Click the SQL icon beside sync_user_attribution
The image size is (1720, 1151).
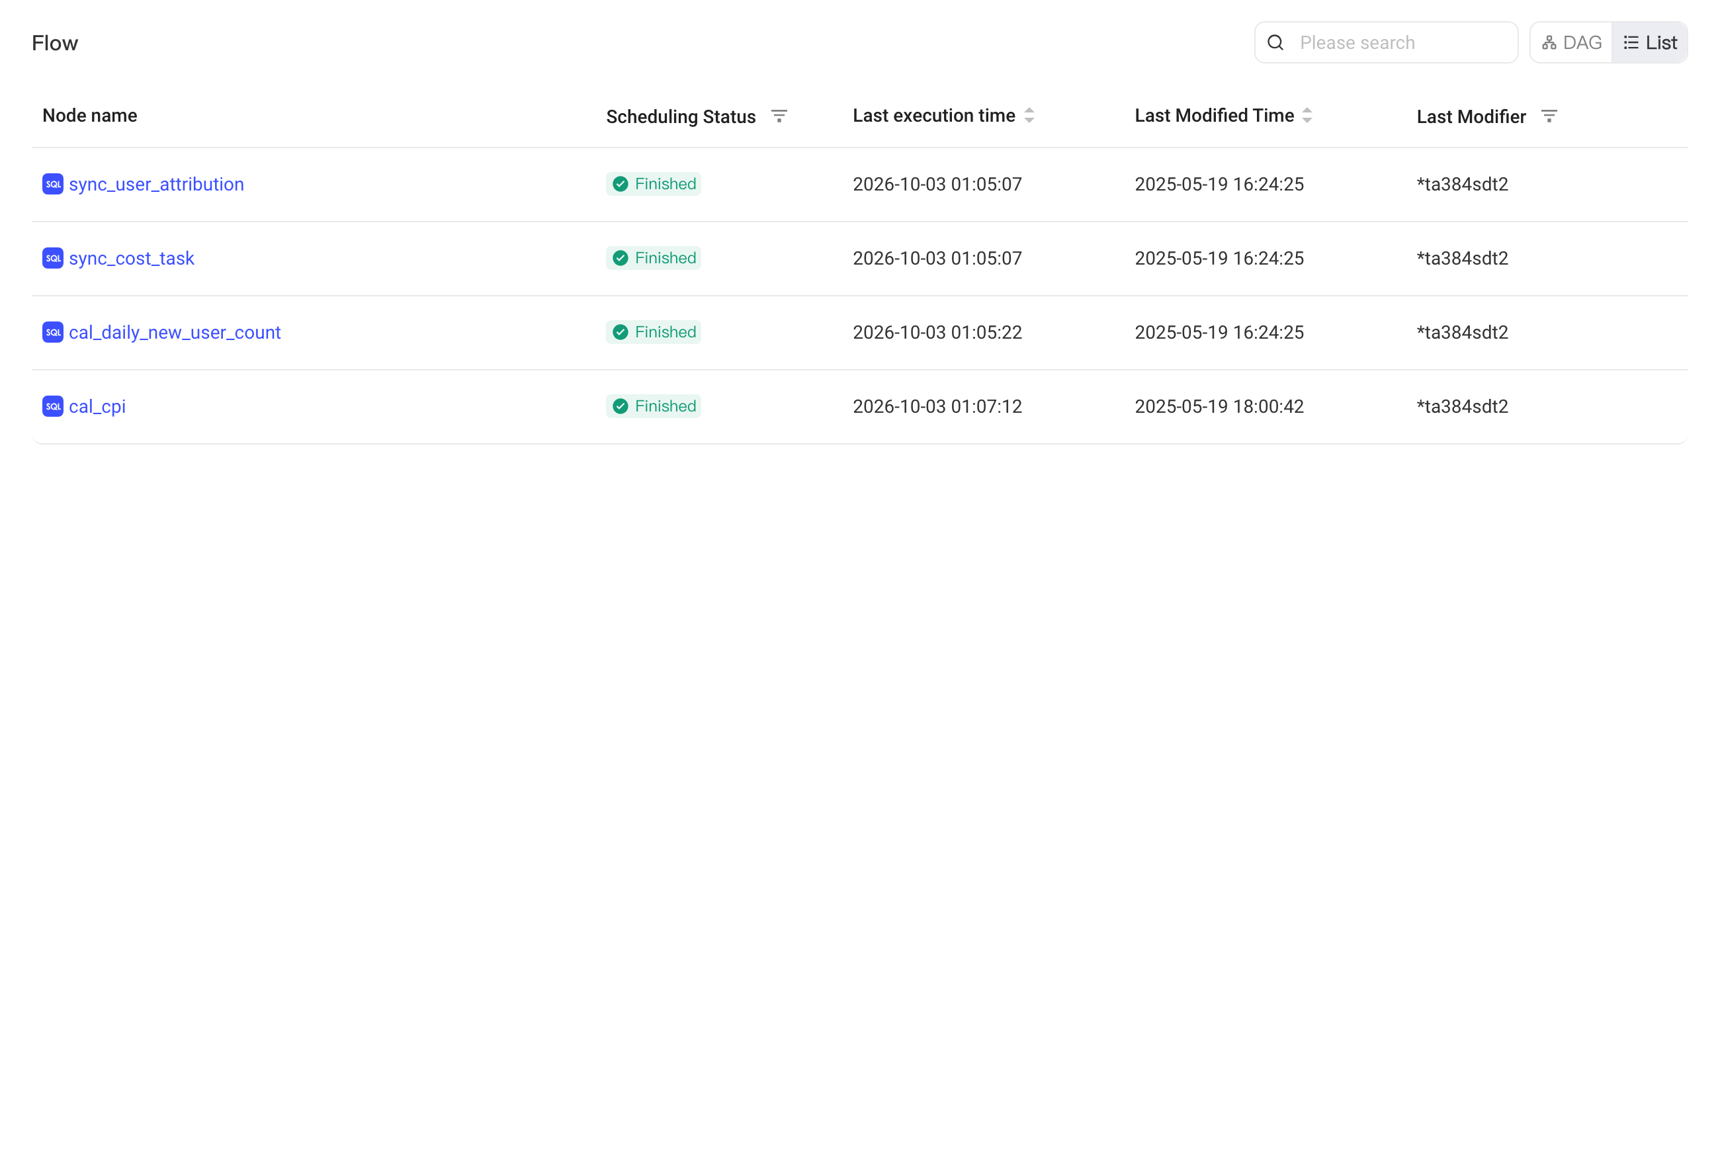tap(53, 183)
